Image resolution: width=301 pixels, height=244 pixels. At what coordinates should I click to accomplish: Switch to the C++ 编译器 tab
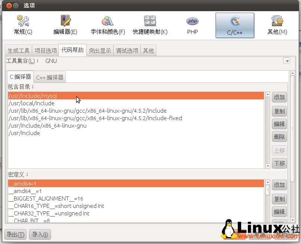click(x=50, y=77)
